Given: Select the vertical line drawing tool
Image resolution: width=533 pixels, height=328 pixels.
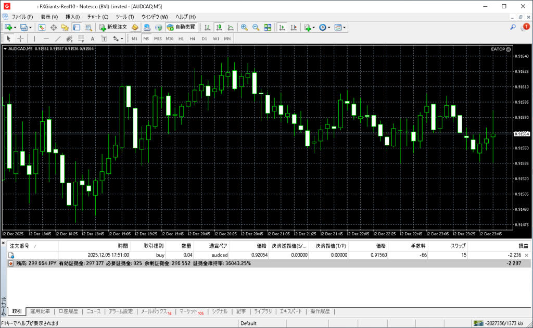Looking at the screenshot, I should click(x=35, y=39).
